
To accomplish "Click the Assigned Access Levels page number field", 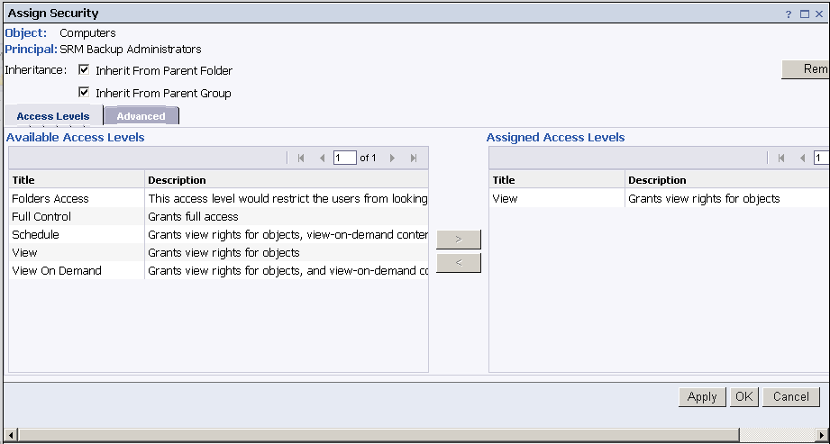I will [x=822, y=158].
